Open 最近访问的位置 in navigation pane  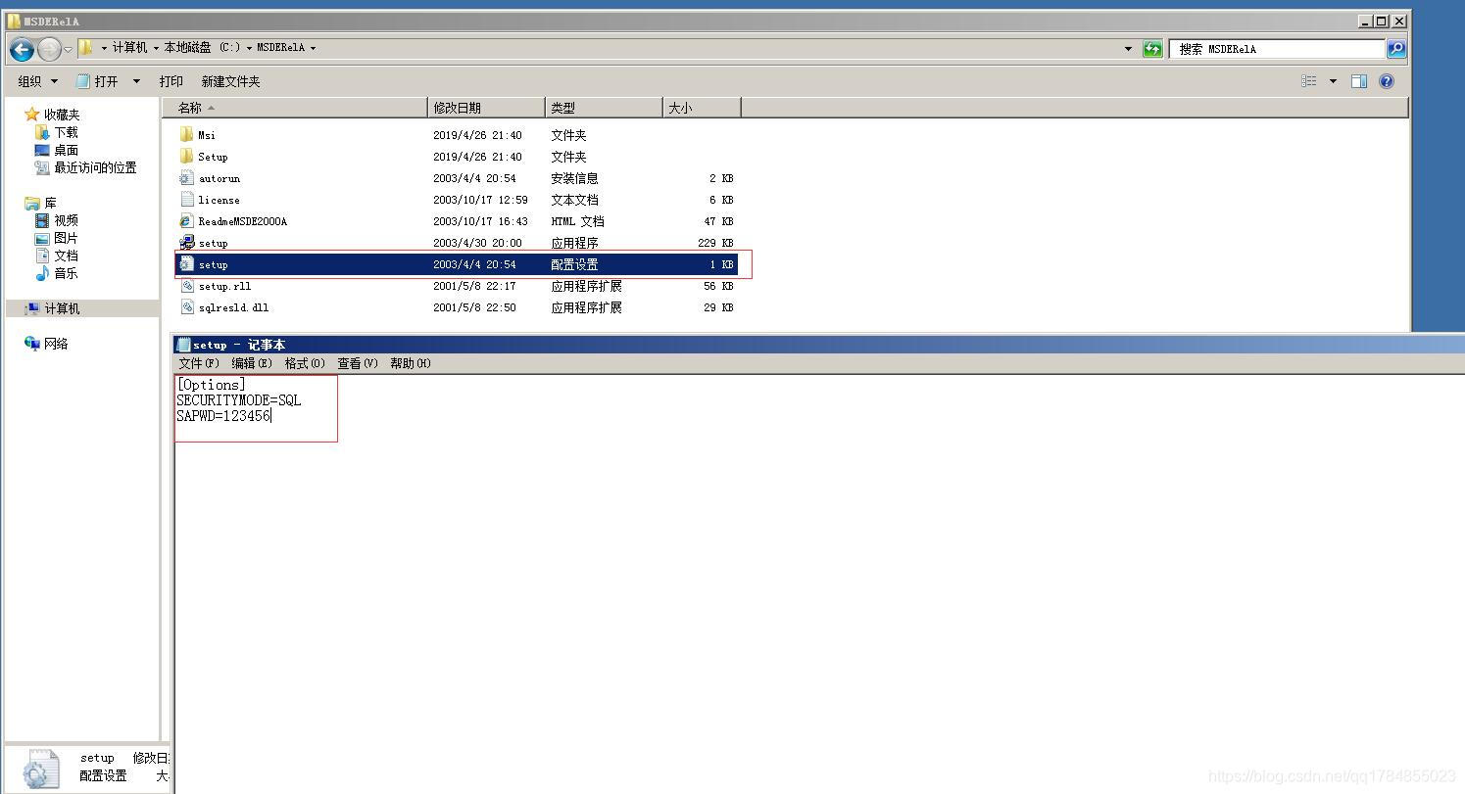tap(95, 167)
